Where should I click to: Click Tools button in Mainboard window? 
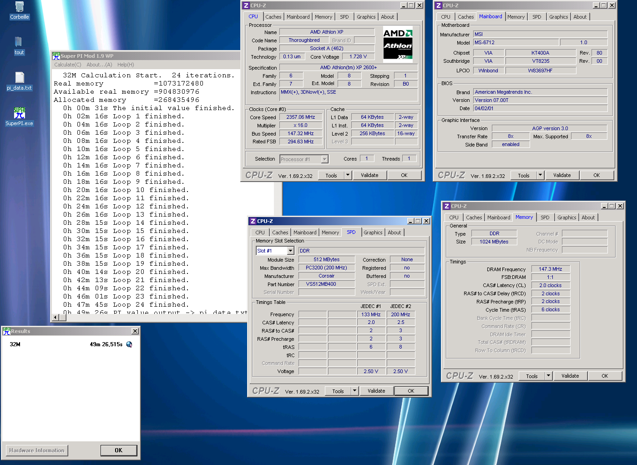[524, 175]
